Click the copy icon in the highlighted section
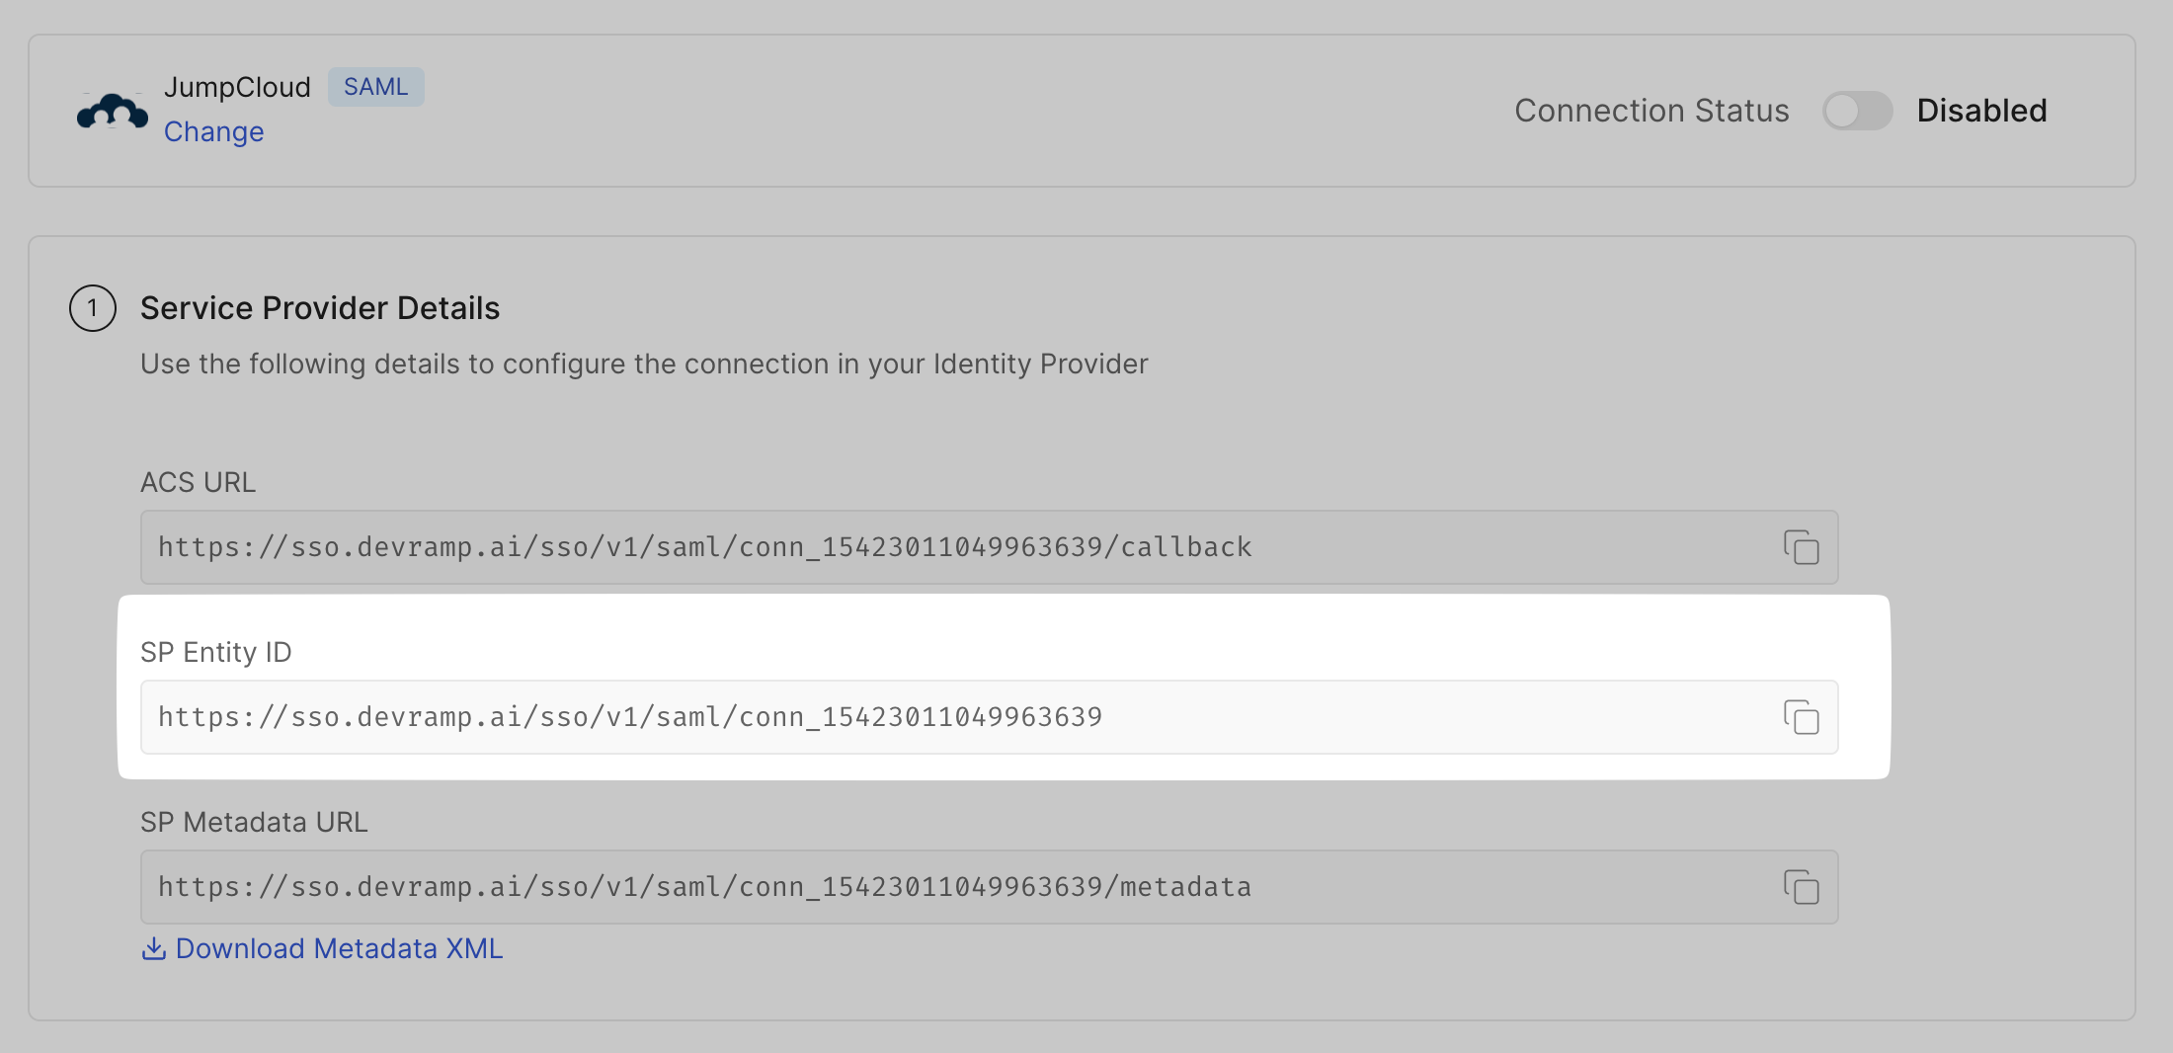This screenshot has width=2173, height=1053. (x=1802, y=719)
